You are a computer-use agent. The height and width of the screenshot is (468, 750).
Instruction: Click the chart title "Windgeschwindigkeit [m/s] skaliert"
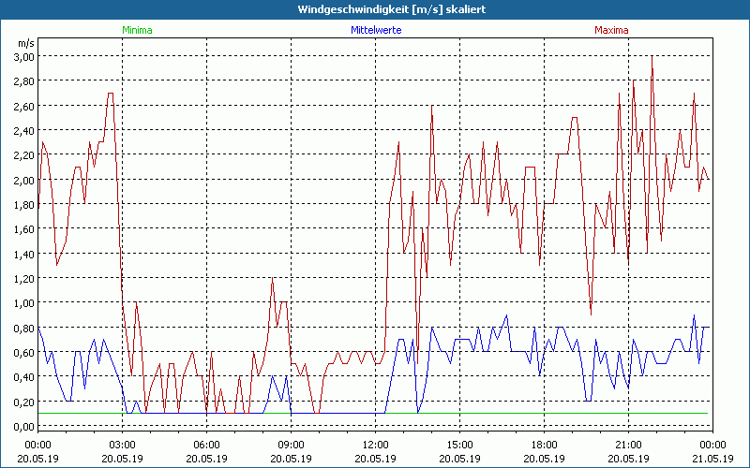pyautogui.click(x=375, y=8)
